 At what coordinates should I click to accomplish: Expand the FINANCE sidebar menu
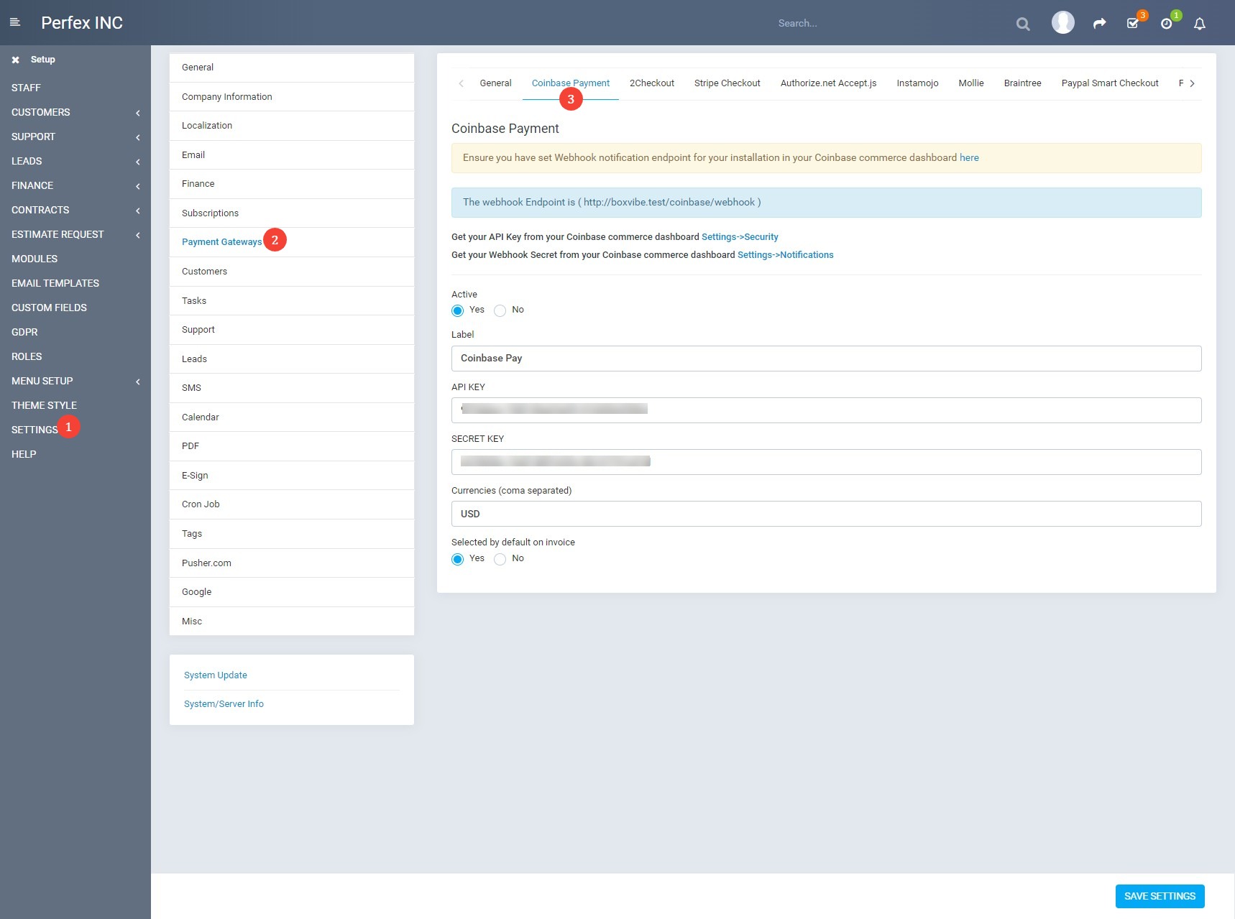(74, 185)
